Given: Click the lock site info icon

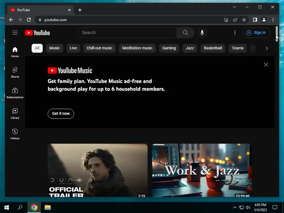Looking at the screenshot, I should coord(40,20).
